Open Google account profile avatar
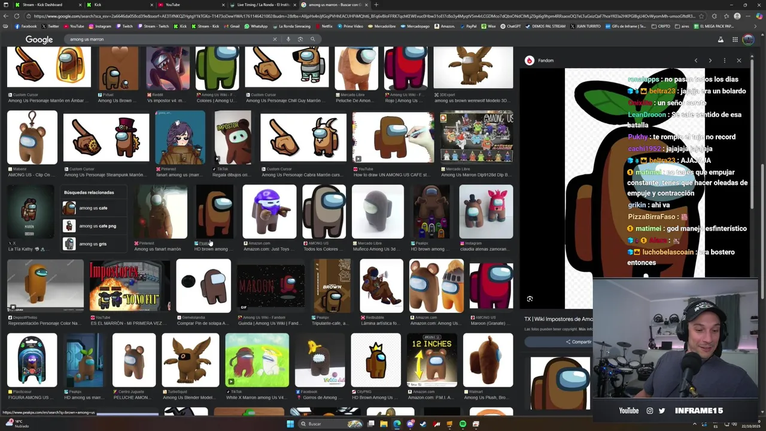The image size is (766, 431). coord(748,40)
